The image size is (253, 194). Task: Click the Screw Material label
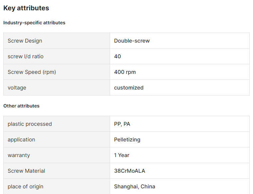click(x=26, y=171)
